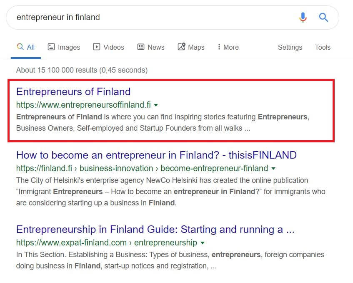The height and width of the screenshot is (283, 353).
Task: Click the Images tab picture icon
Action: click(x=51, y=47)
